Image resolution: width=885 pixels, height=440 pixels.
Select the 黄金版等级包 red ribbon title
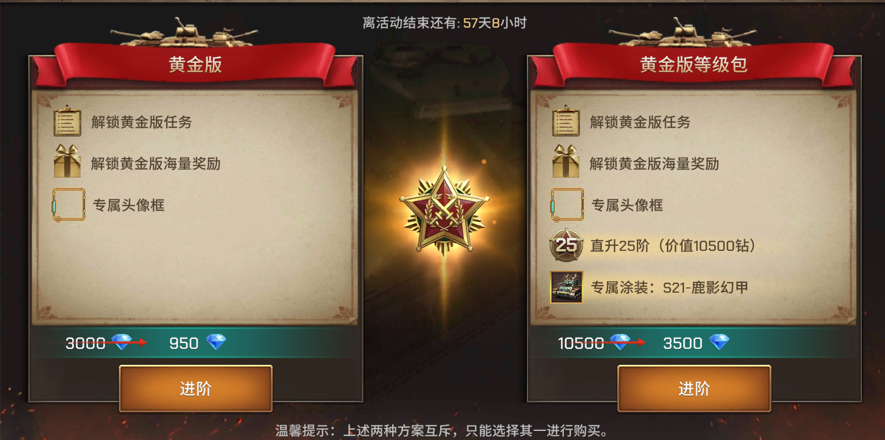click(693, 65)
